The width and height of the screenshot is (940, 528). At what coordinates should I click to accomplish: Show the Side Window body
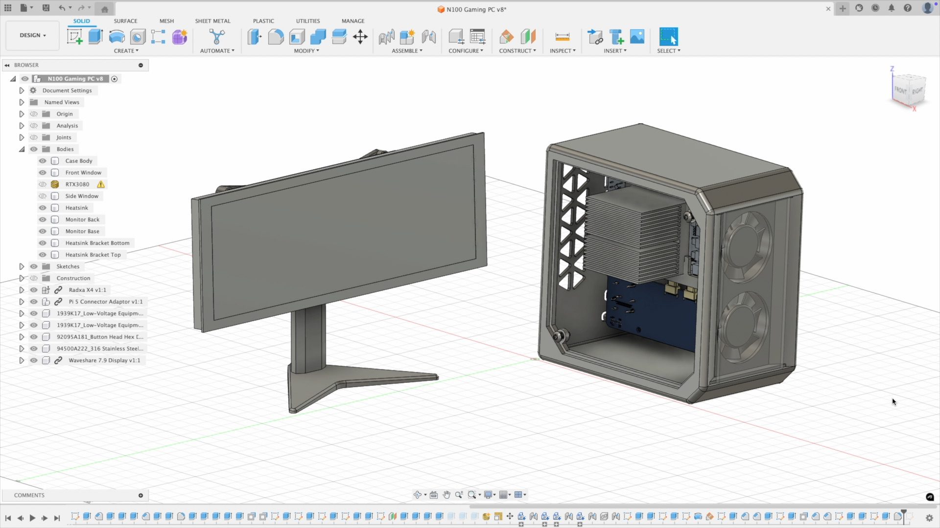(43, 196)
